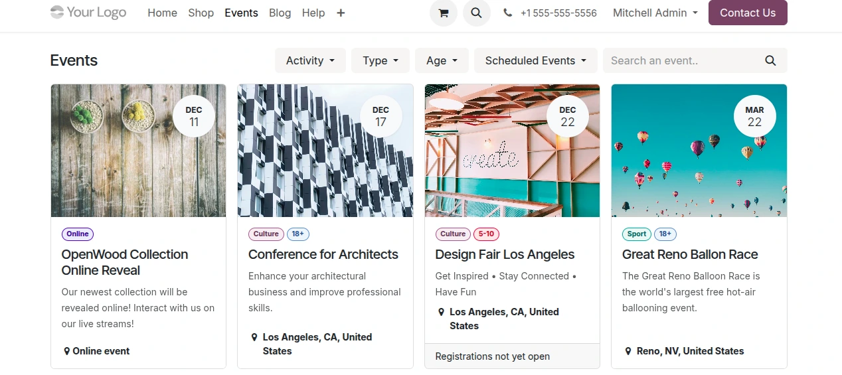842x375 pixels.
Task: Open the Mitchell Admin user menu
Action: coord(655,13)
